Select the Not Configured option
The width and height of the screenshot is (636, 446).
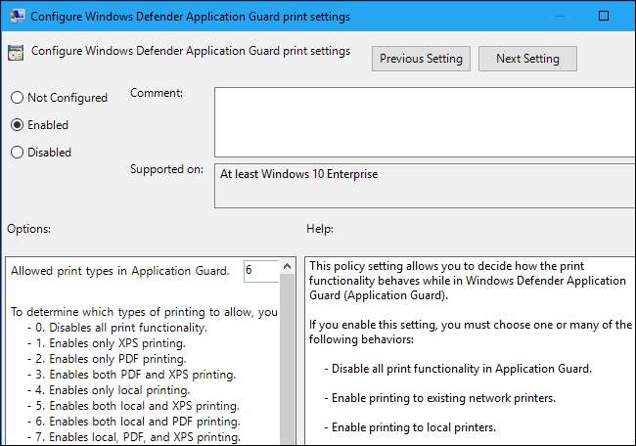point(16,98)
